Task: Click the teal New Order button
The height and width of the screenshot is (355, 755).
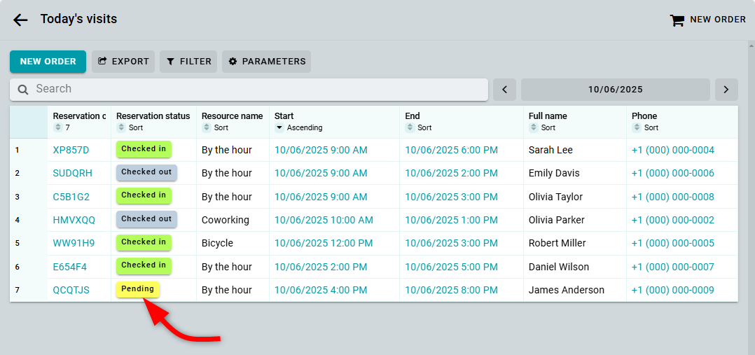Action: coord(48,62)
